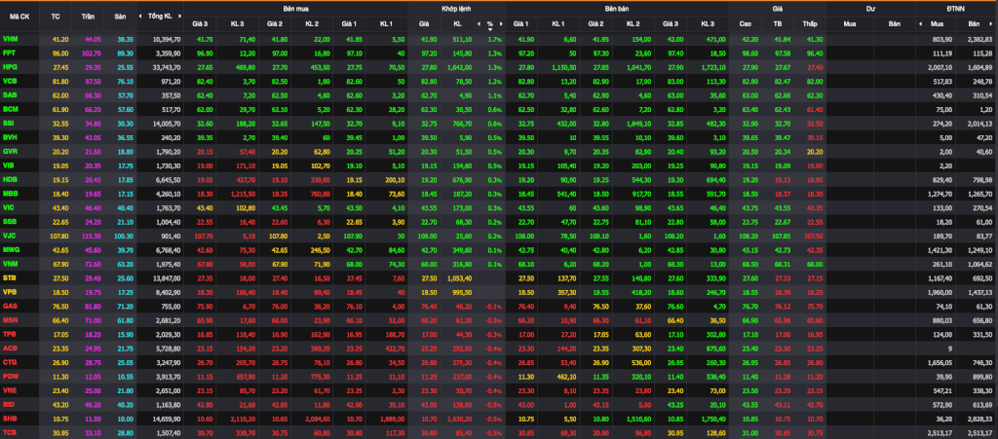Image resolution: width=998 pixels, height=439 pixels.
Task: Click the TB column header
Action: pos(777,24)
